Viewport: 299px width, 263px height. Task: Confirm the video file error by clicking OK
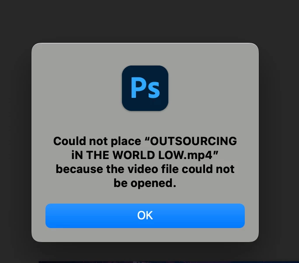pyautogui.click(x=145, y=215)
